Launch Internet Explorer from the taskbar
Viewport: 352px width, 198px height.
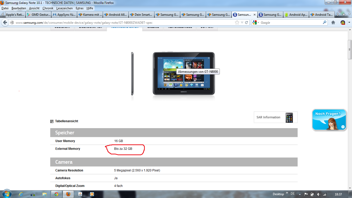(x=21, y=194)
